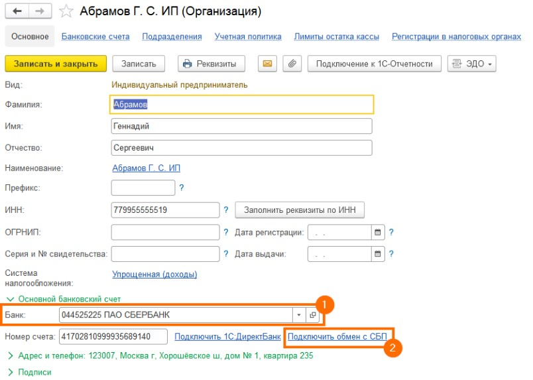
Task: Open calendar for Дата выдачи field
Action: pos(378,254)
